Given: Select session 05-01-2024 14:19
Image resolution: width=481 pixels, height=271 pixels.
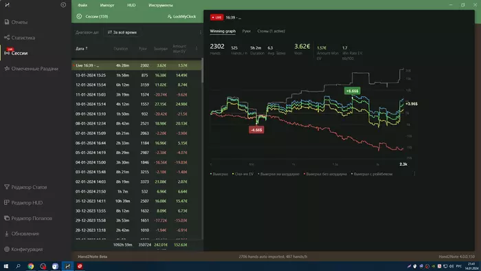Looking at the screenshot, I should click(137, 153).
